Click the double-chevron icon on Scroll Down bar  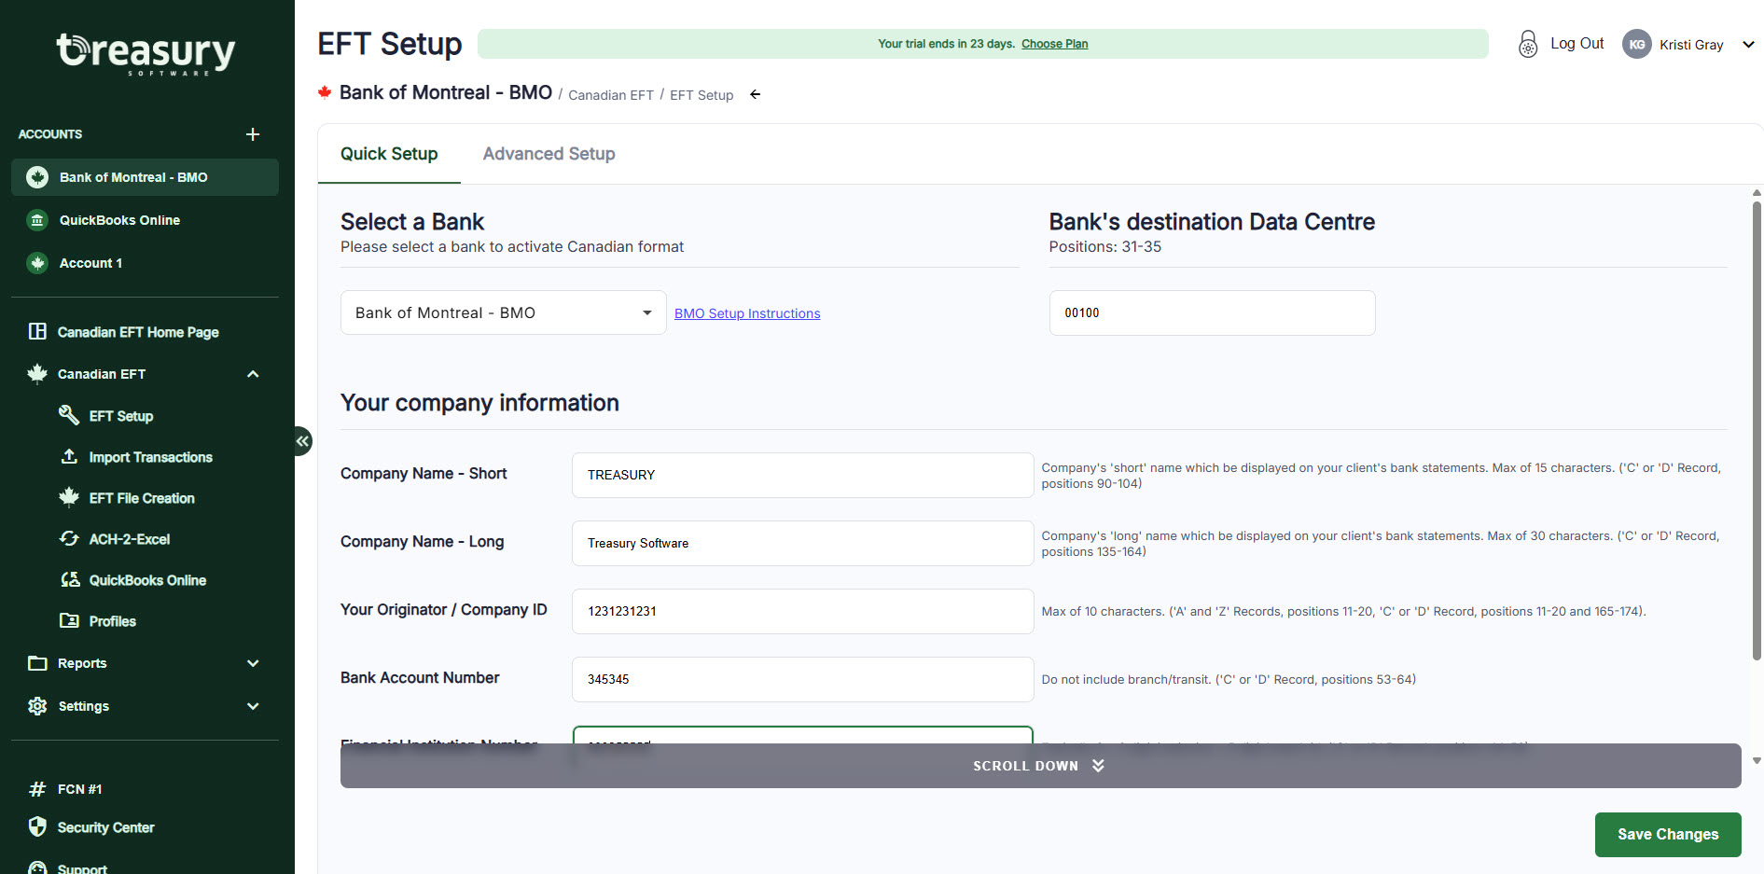[1098, 766]
